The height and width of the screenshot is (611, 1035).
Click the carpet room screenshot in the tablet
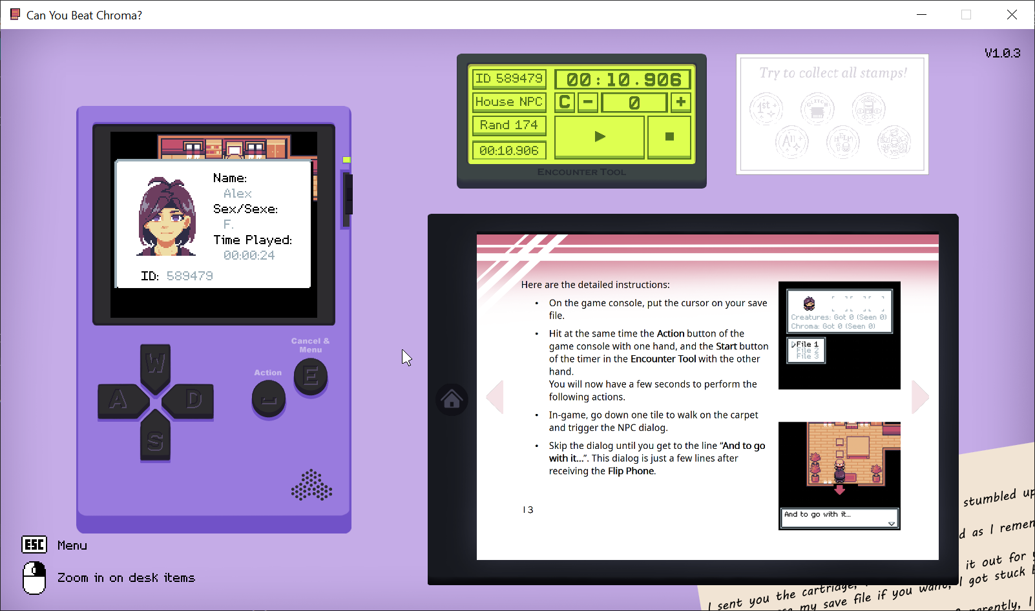839,476
